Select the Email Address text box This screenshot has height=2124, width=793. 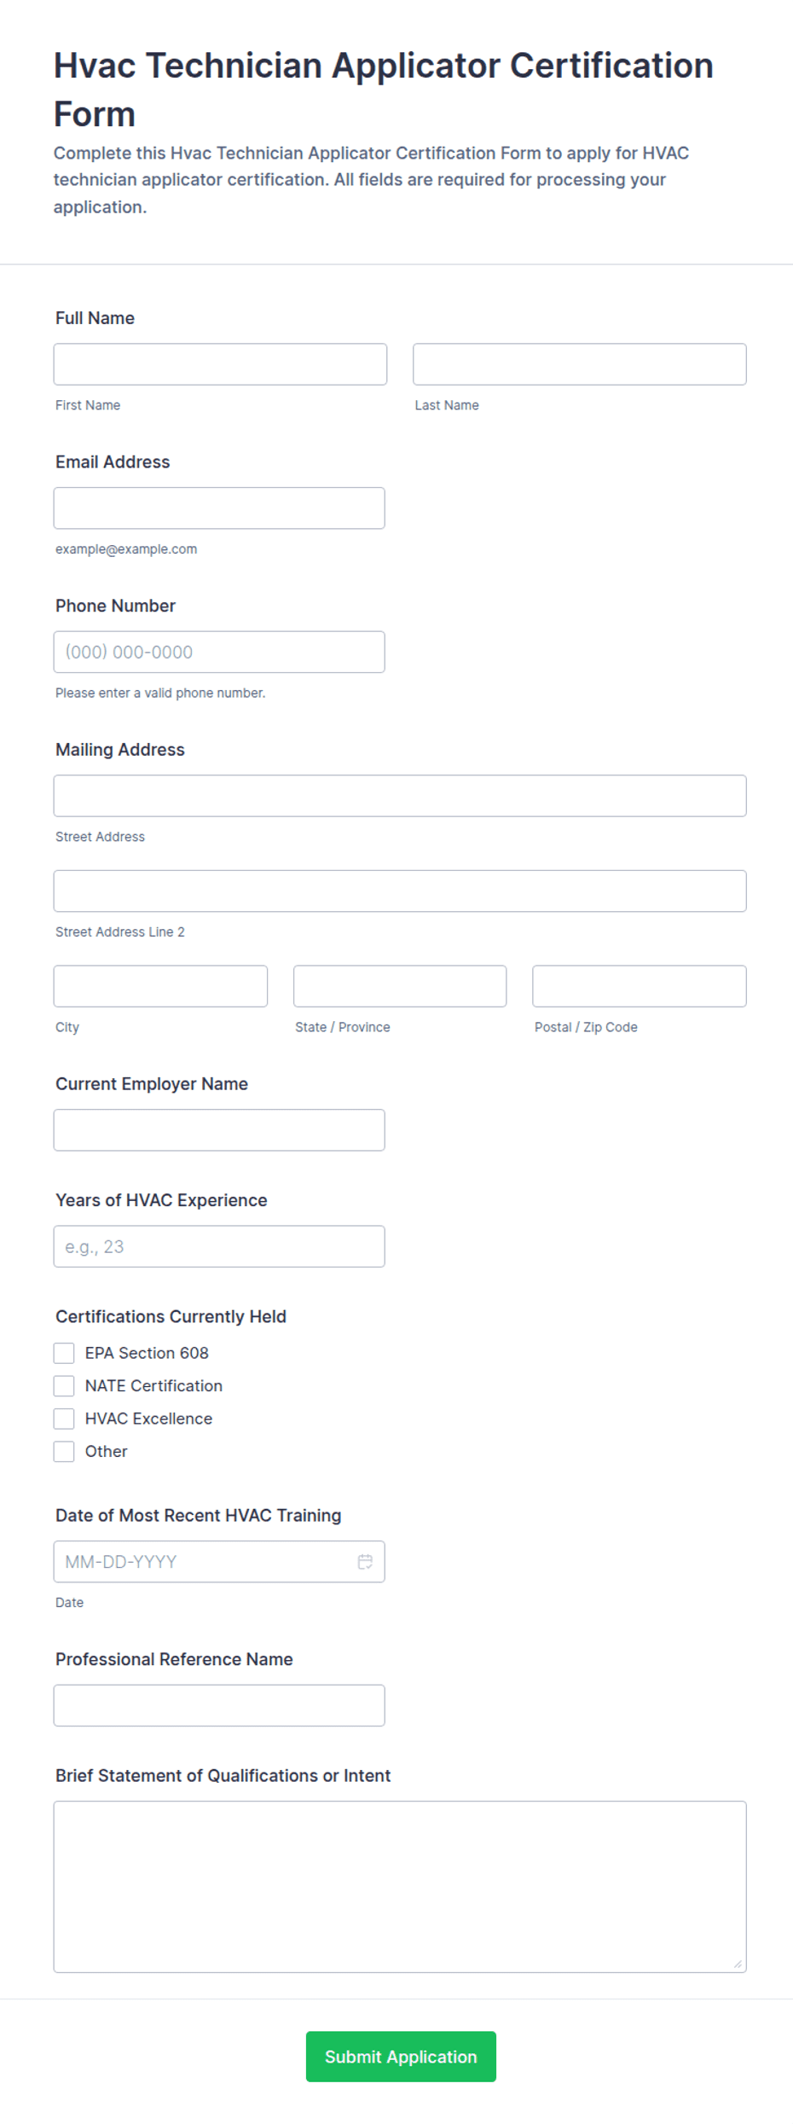coord(219,508)
